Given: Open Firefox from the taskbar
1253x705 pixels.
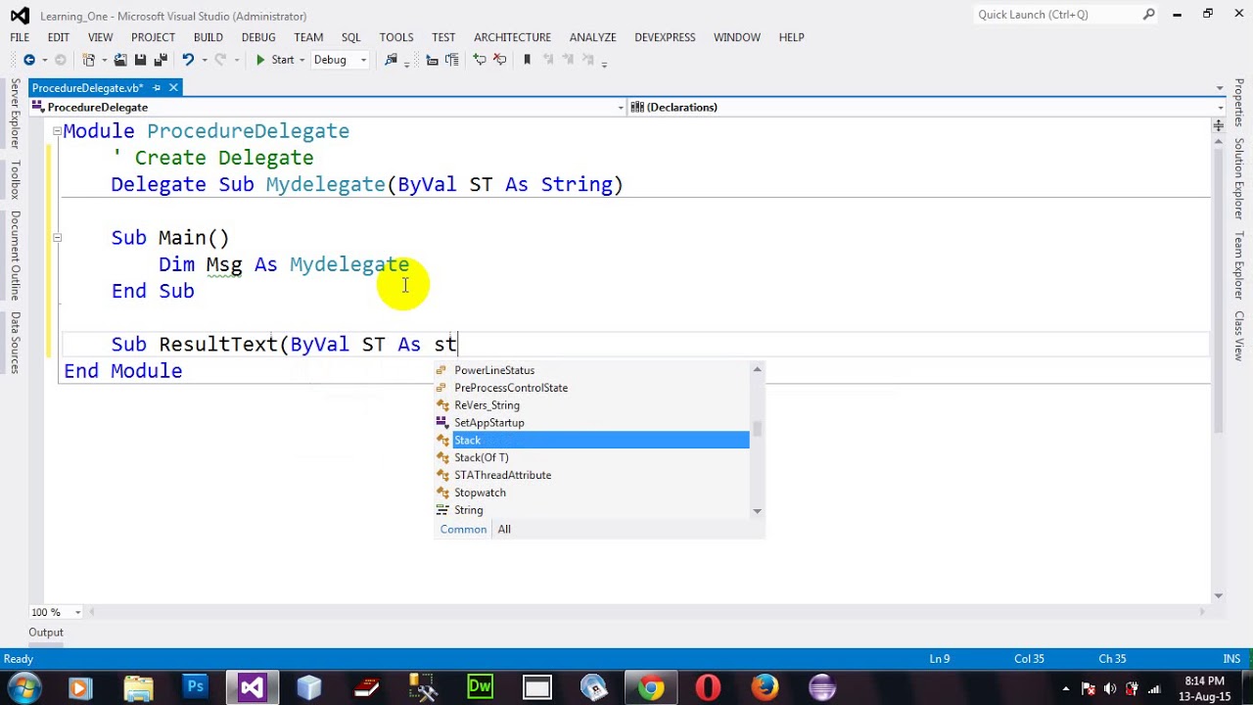Looking at the screenshot, I should coord(764,687).
